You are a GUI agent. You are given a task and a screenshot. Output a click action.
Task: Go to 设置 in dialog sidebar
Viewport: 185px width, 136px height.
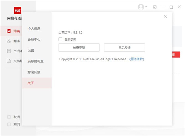37,50
